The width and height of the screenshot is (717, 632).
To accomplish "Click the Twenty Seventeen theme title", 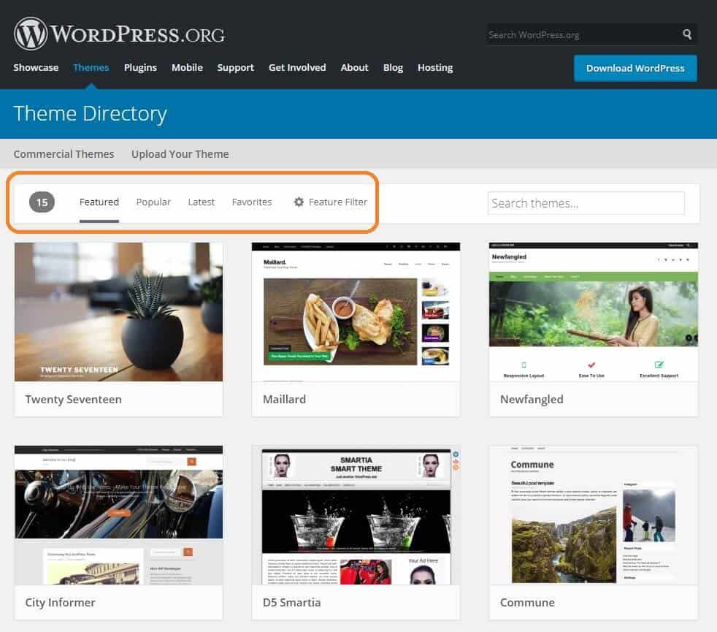I will point(74,400).
